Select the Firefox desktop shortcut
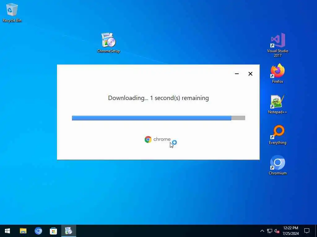 click(278, 73)
